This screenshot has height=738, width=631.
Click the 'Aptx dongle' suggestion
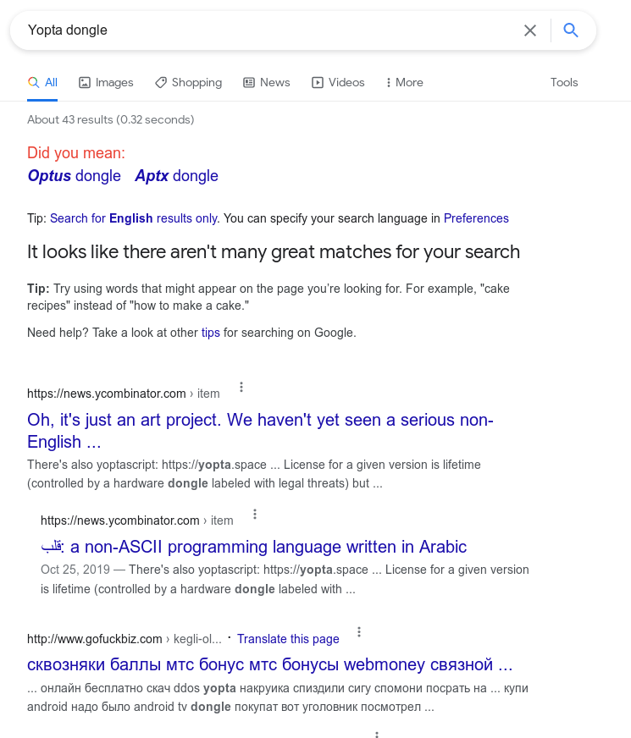pyautogui.click(x=176, y=175)
